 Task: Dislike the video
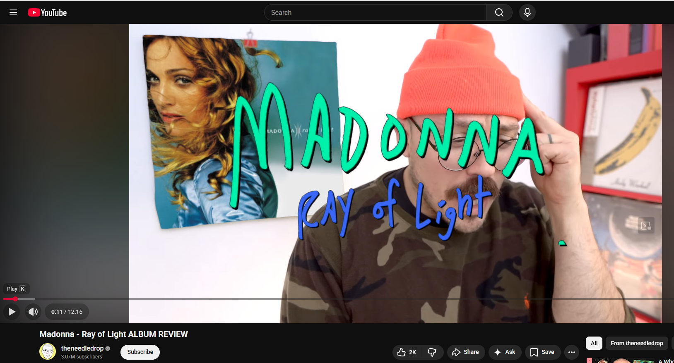[x=432, y=352]
